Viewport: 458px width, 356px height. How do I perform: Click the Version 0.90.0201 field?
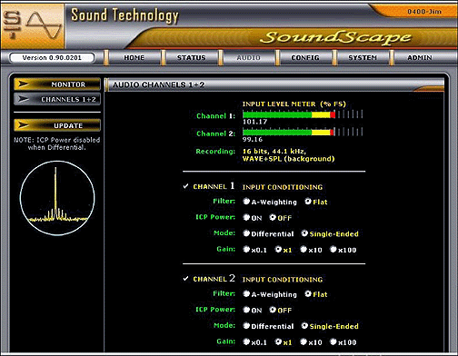(x=52, y=57)
